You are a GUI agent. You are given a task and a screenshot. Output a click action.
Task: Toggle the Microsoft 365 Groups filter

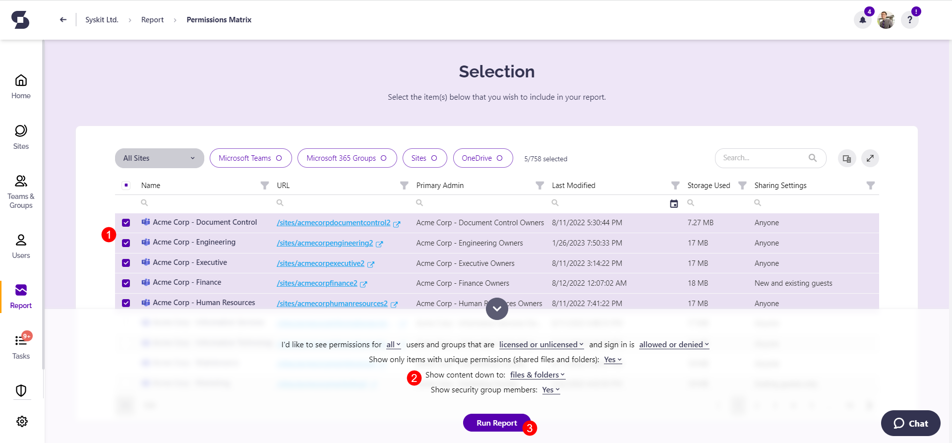point(347,158)
